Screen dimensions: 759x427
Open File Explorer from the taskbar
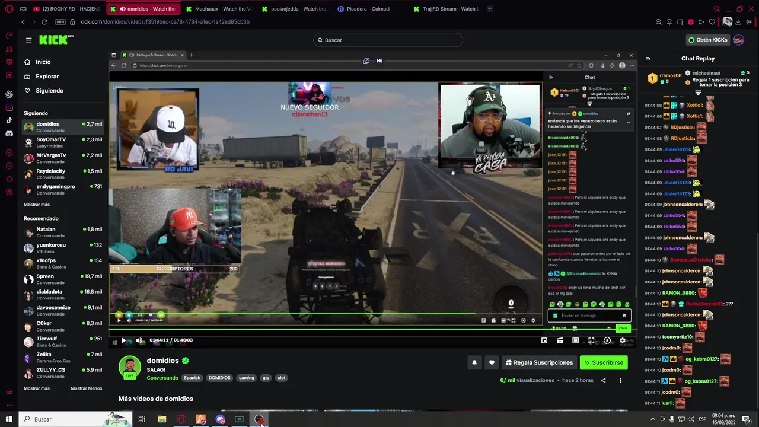[162, 419]
